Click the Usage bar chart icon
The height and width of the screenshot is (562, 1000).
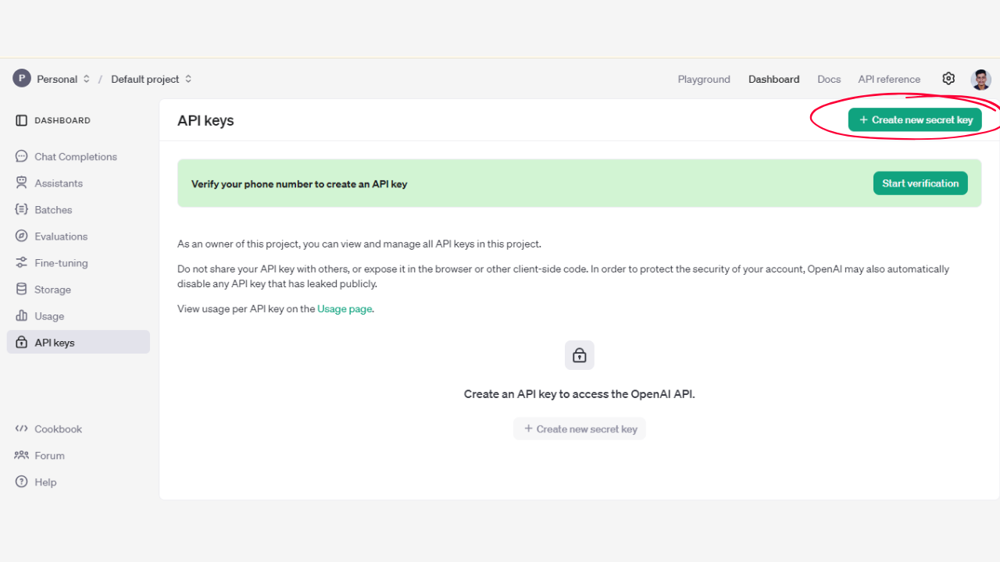[x=21, y=315]
